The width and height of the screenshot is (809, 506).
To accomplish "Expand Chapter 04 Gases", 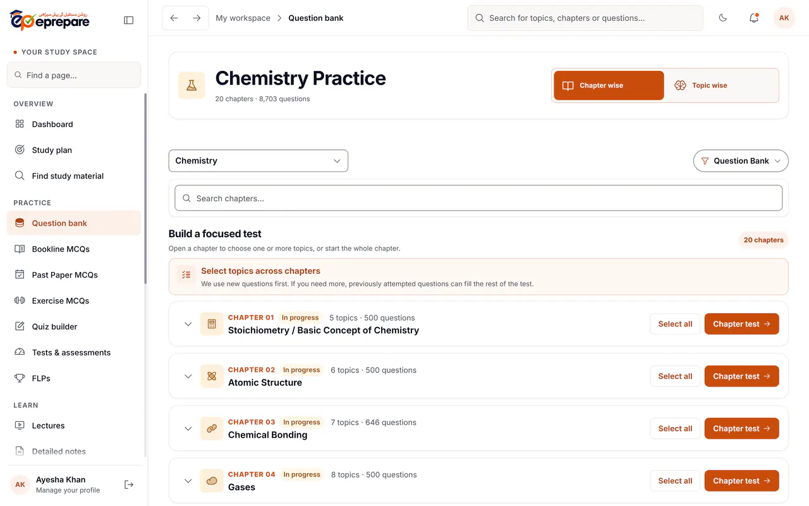I will click(x=188, y=481).
